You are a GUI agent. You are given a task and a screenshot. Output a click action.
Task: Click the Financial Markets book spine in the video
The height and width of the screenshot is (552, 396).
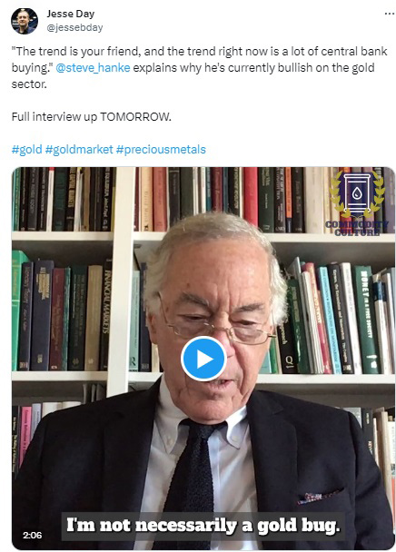pos(106,314)
